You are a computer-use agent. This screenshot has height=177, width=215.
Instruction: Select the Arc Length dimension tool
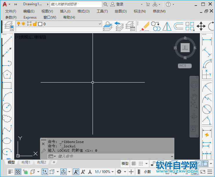[x=207, y=64]
